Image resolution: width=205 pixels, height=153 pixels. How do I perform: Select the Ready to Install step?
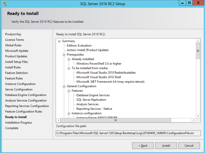16,117
